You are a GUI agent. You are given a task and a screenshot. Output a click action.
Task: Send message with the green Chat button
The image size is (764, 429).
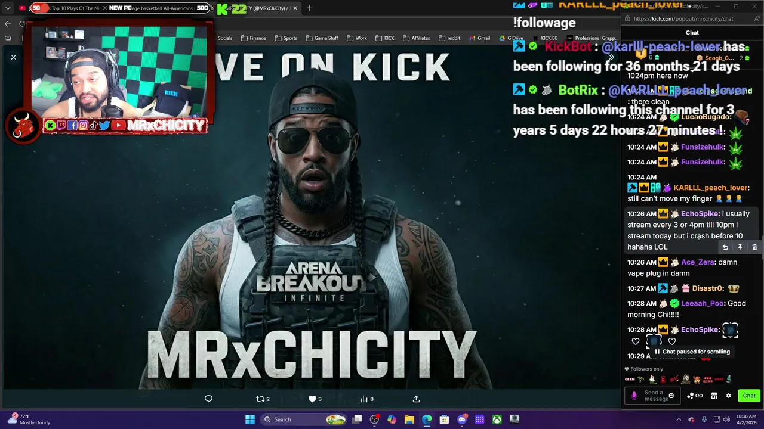[x=749, y=396]
